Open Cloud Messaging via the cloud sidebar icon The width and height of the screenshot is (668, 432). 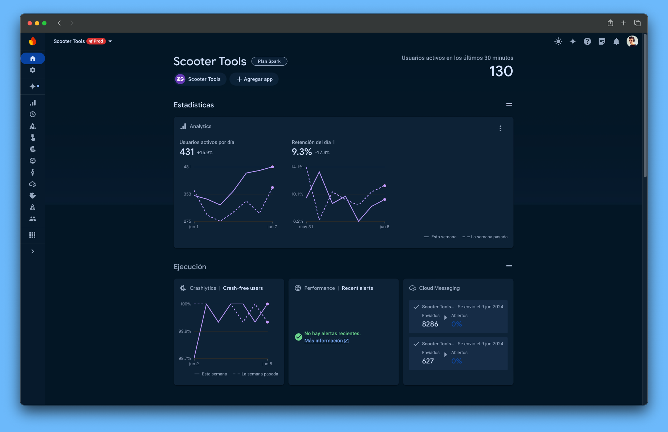point(33,184)
